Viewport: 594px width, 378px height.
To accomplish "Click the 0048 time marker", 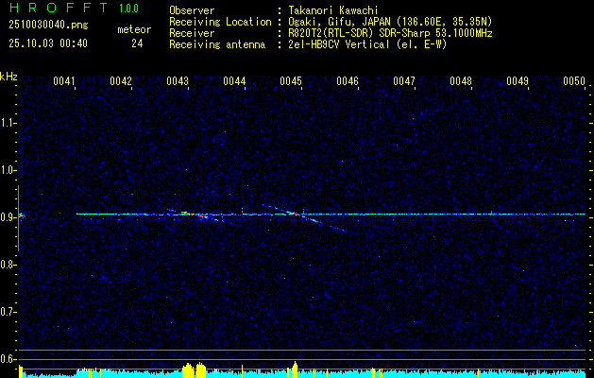I will [x=461, y=81].
